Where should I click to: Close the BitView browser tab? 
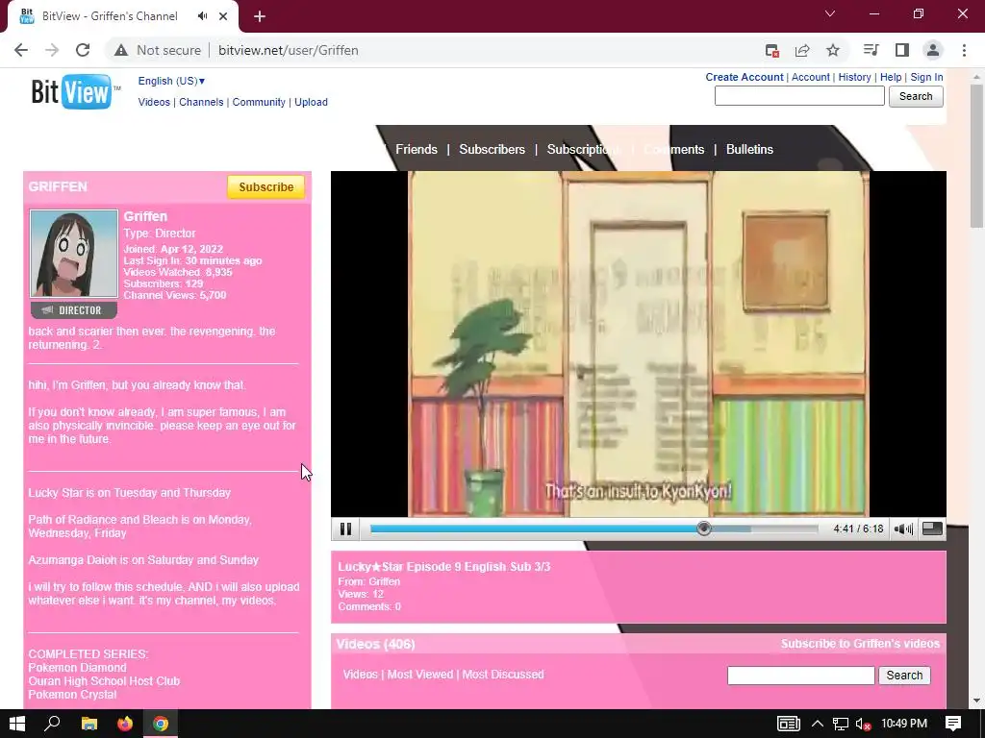pos(223,16)
